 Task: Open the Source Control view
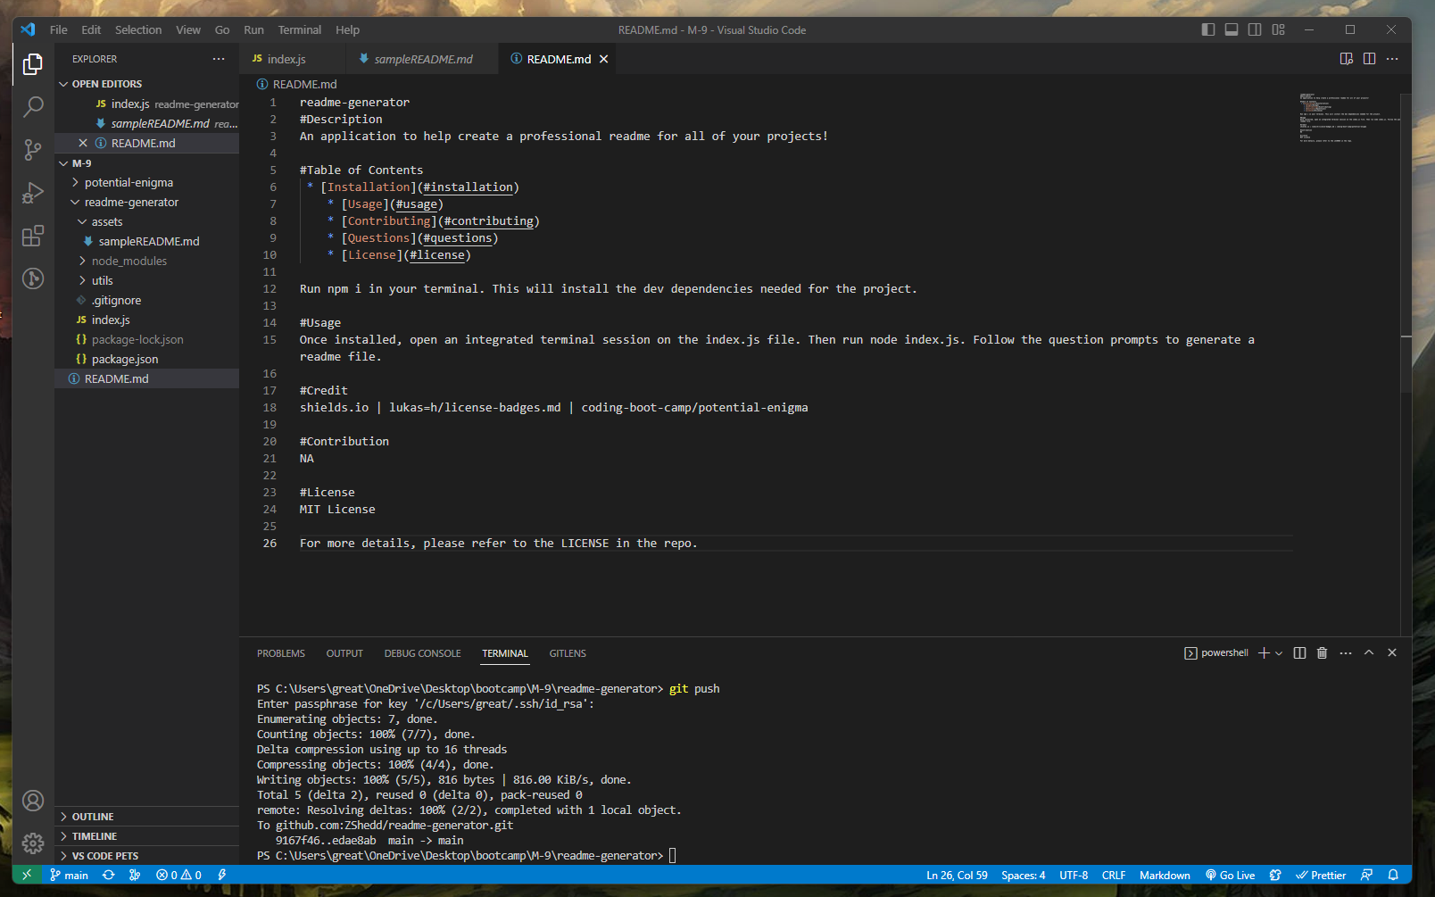coord(33,150)
